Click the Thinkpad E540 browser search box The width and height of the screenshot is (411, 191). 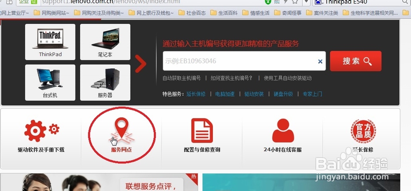[362, 2]
